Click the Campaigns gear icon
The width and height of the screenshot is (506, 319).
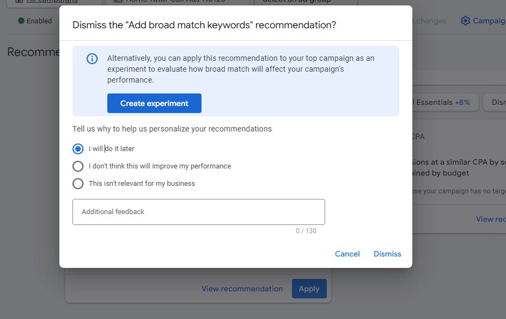466,20
